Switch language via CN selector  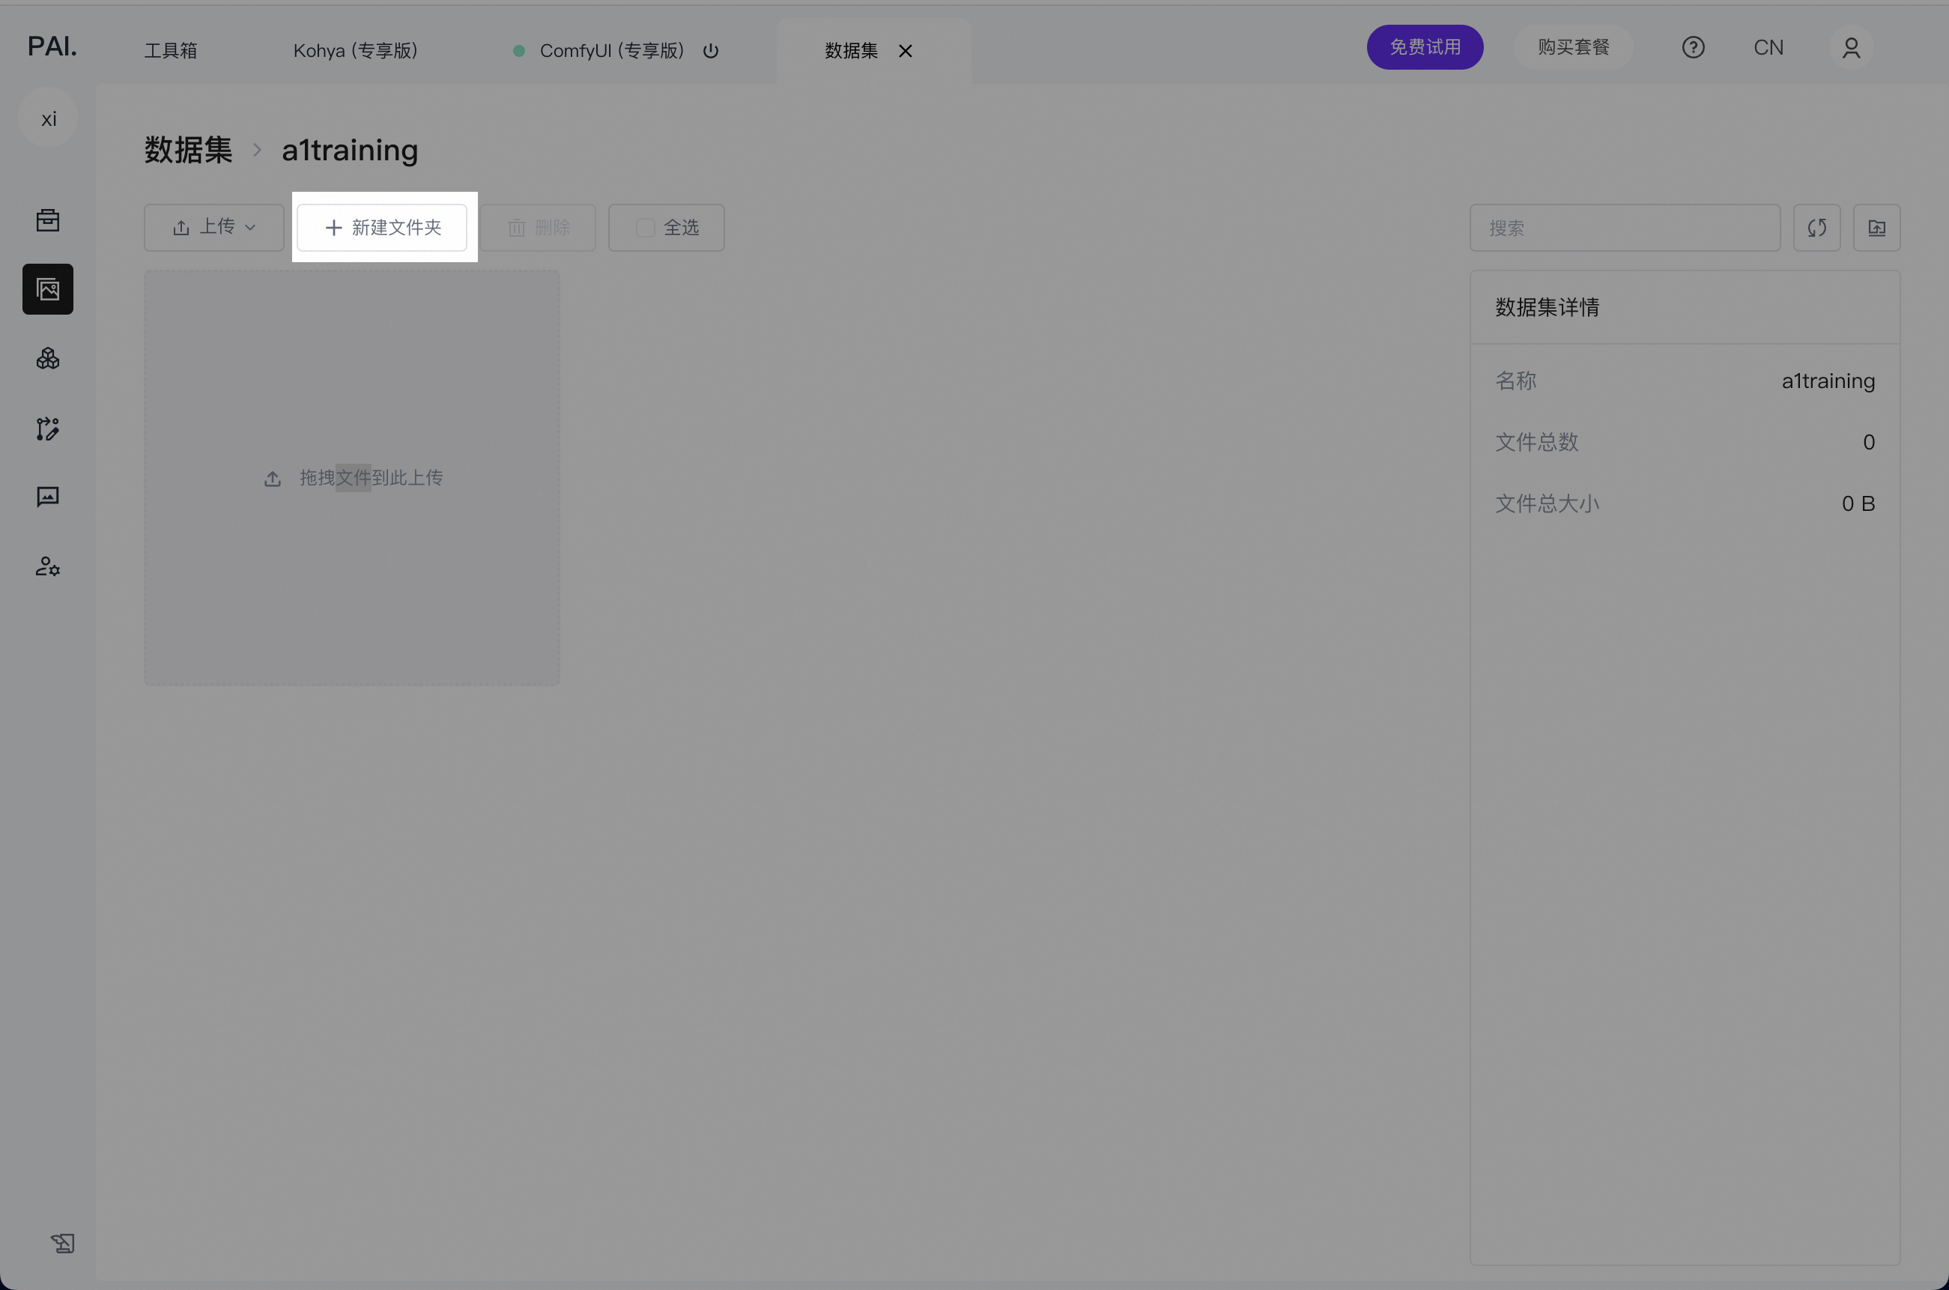(x=1768, y=48)
